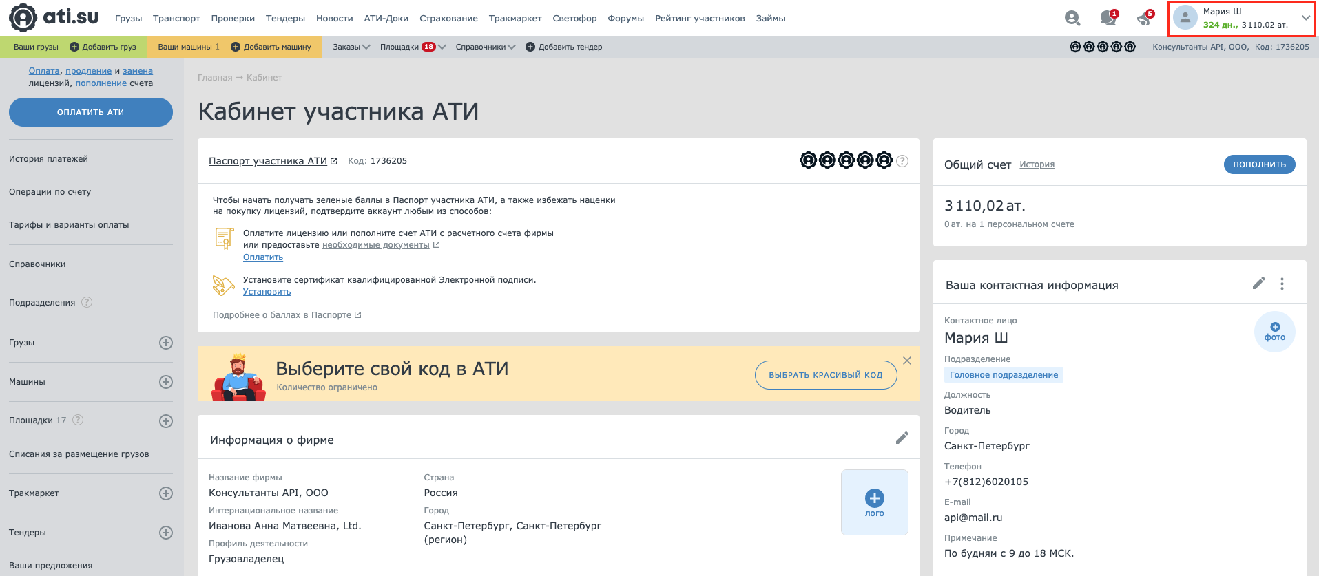Open Тарифы и варианты оплаты
Image resolution: width=1319 pixels, height=576 pixels.
point(69,225)
